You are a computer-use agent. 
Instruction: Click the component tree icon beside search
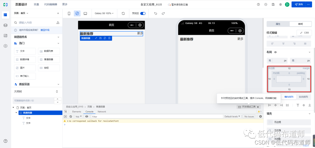tap(58, 22)
